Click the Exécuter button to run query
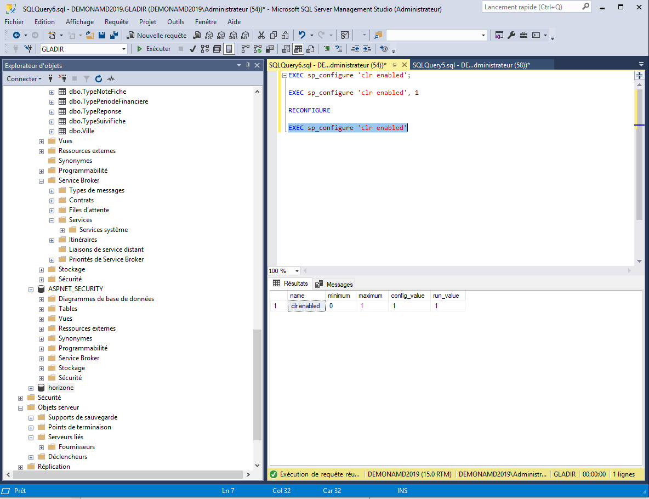 click(x=153, y=49)
